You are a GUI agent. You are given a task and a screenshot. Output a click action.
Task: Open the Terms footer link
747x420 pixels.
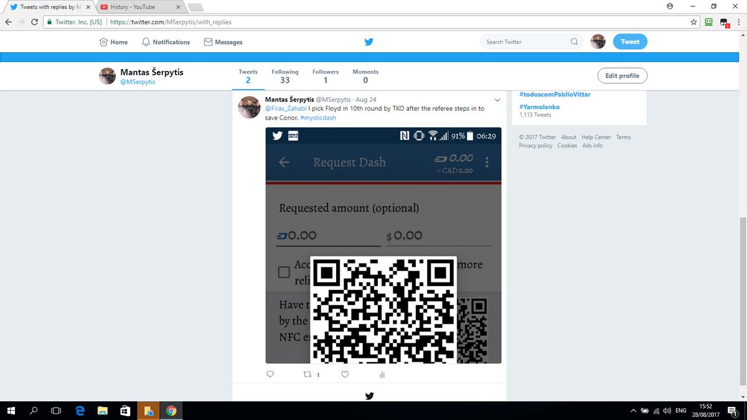click(623, 137)
